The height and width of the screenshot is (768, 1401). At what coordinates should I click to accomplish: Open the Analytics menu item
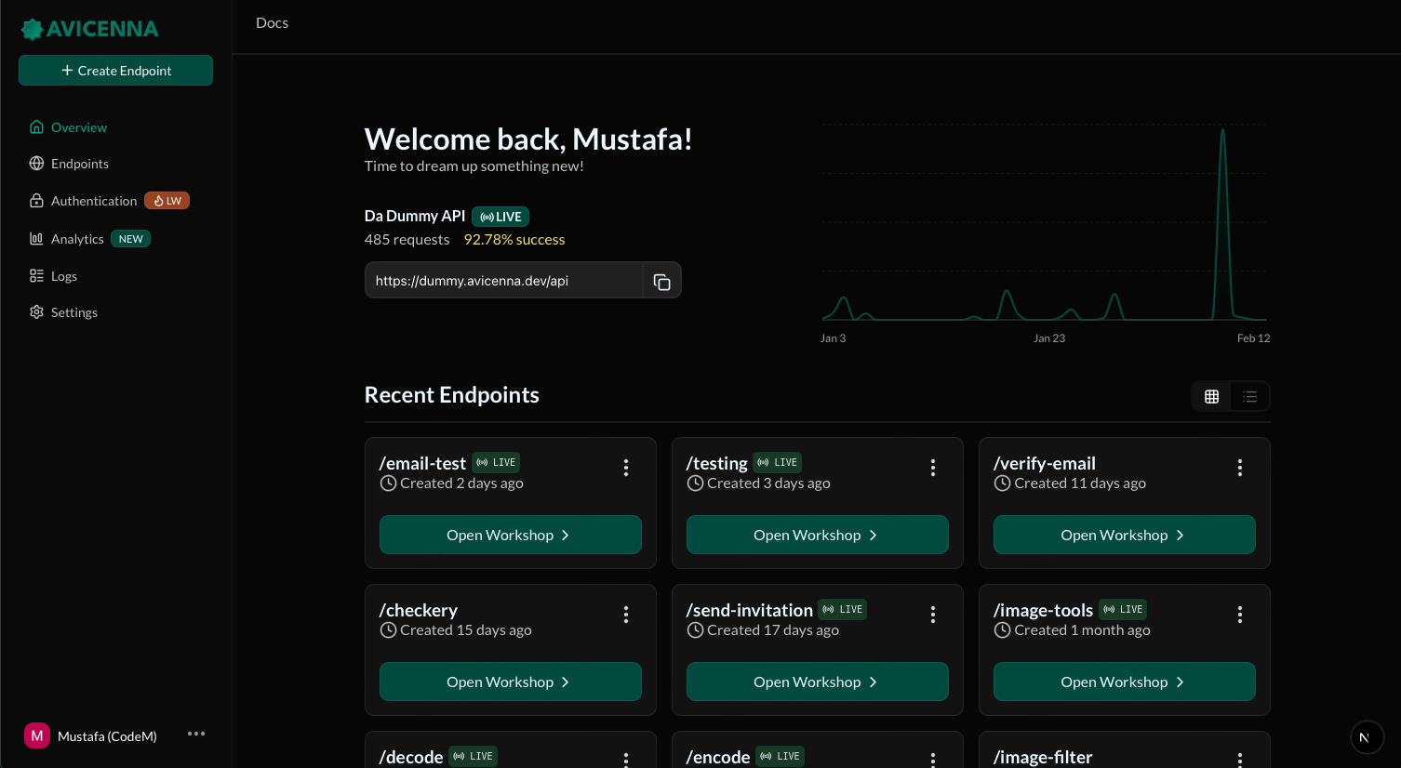pyautogui.click(x=77, y=239)
